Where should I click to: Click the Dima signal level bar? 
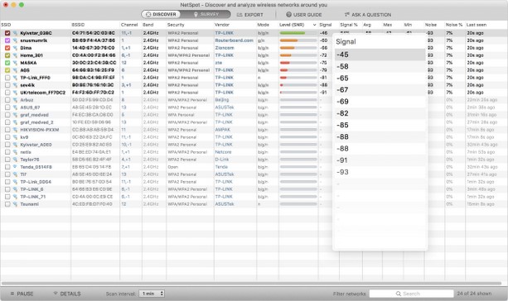coord(298,48)
